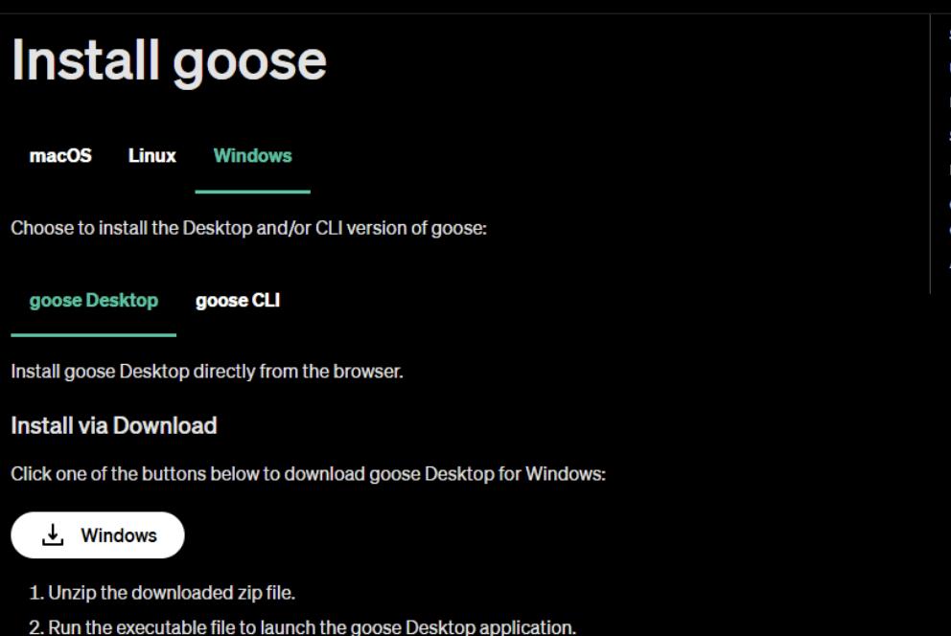Click 'Install goose Desktop directly from the browser' text

tap(206, 372)
